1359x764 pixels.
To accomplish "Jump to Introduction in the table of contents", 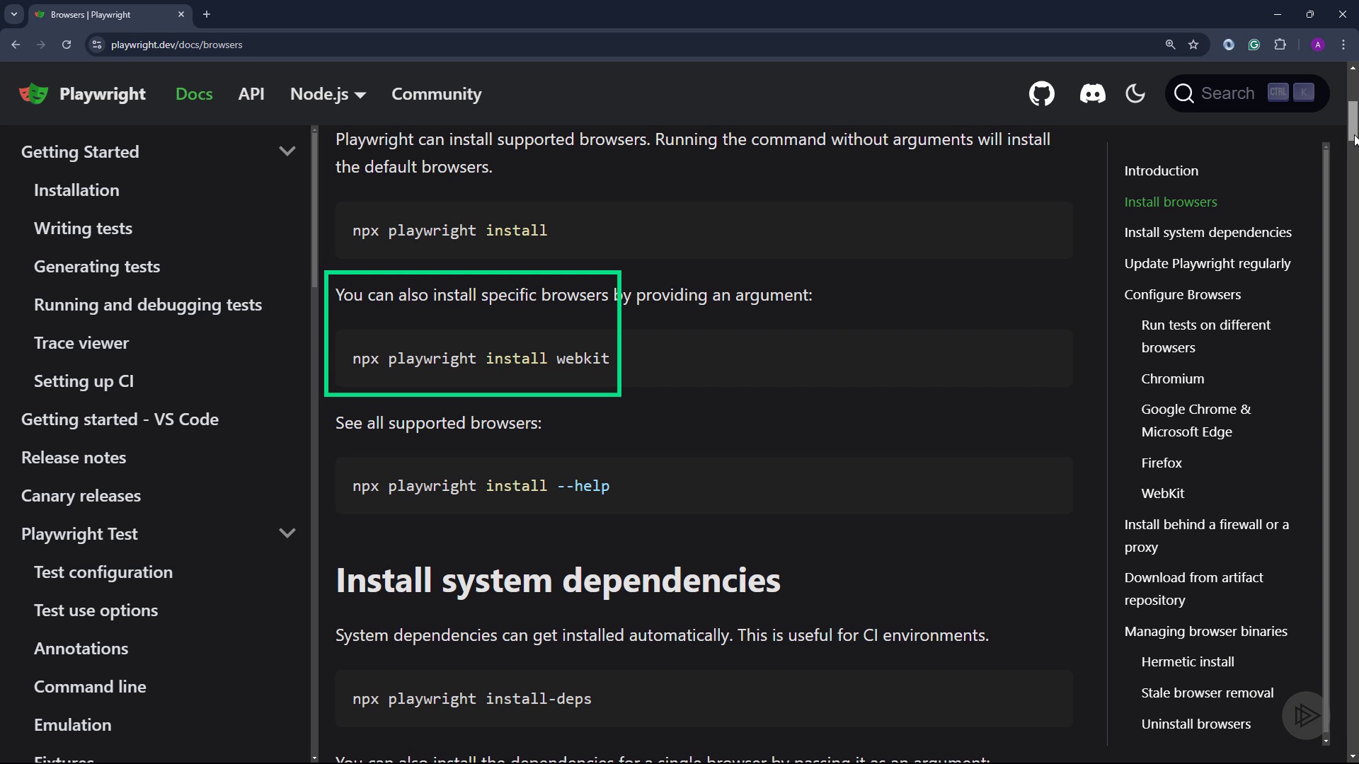I will [x=1161, y=170].
